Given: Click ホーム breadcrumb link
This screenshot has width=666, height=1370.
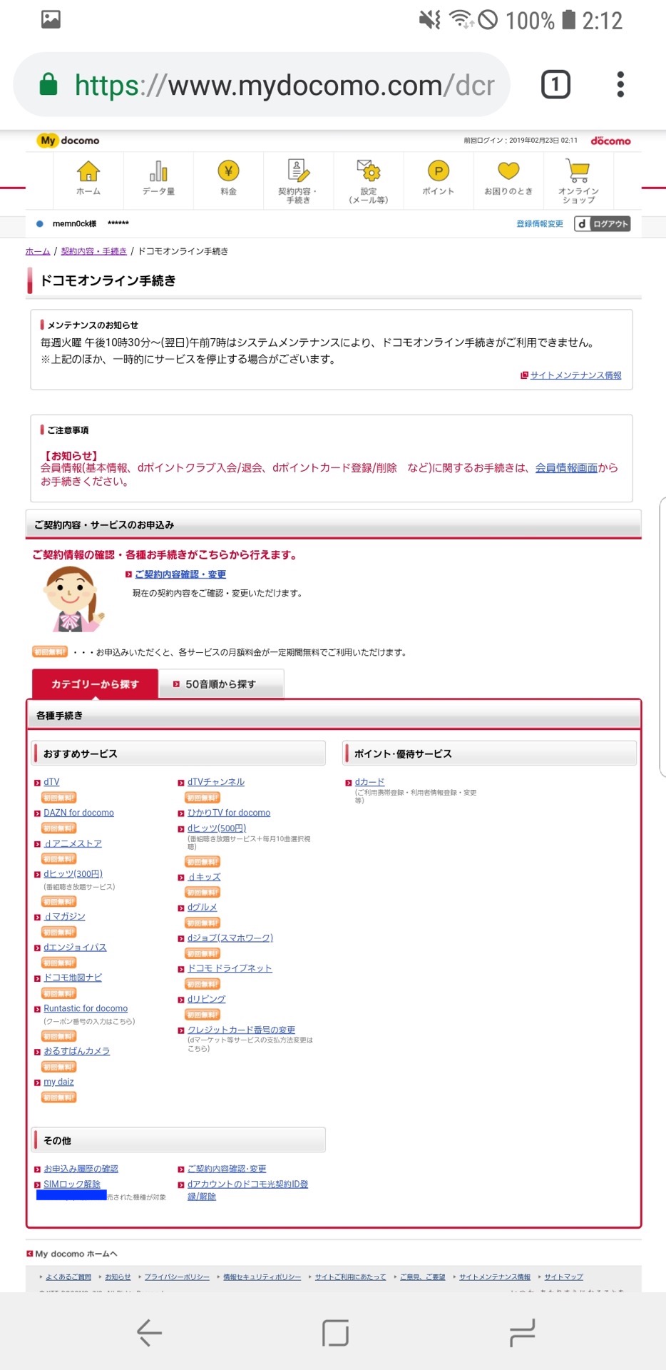Looking at the screenshot, I should click(x=38, y=251).
